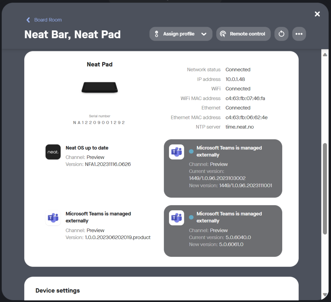Click current version 1449/1.0.96.2023103002
331x302 pixels.
pyautogui.click(x=217, y=178)
